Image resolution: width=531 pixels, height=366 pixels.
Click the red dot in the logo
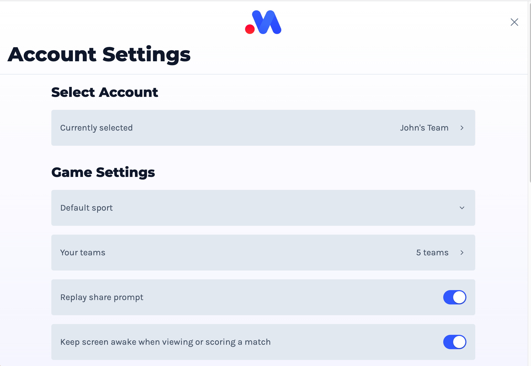click(x=250, y=29)
